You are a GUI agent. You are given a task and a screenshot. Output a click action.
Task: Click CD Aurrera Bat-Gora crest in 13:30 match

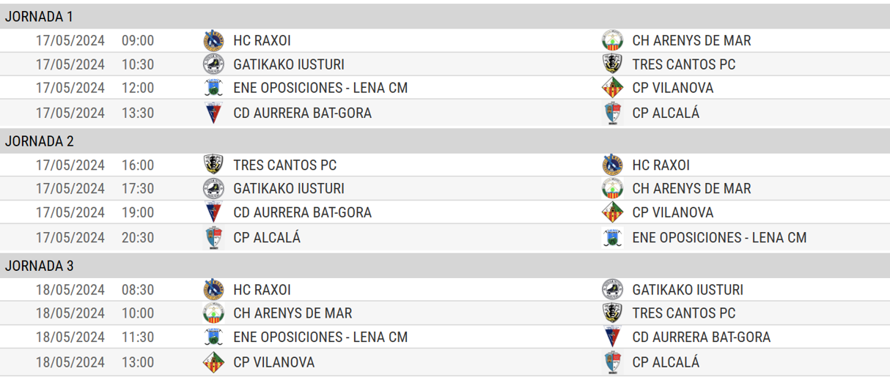point(213,113)
